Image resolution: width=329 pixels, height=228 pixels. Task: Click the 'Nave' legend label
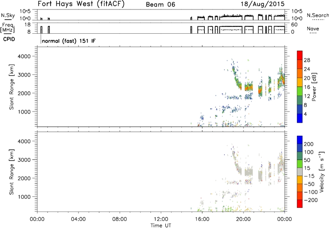[313, 29]
